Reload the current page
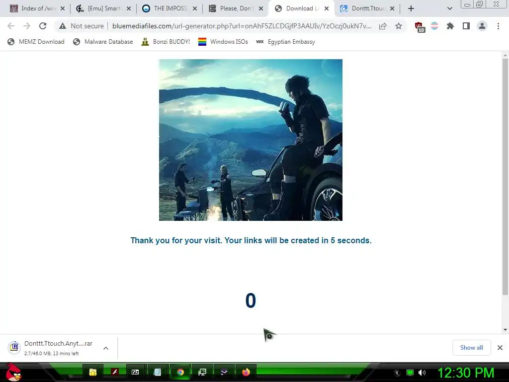 point(43,26)
